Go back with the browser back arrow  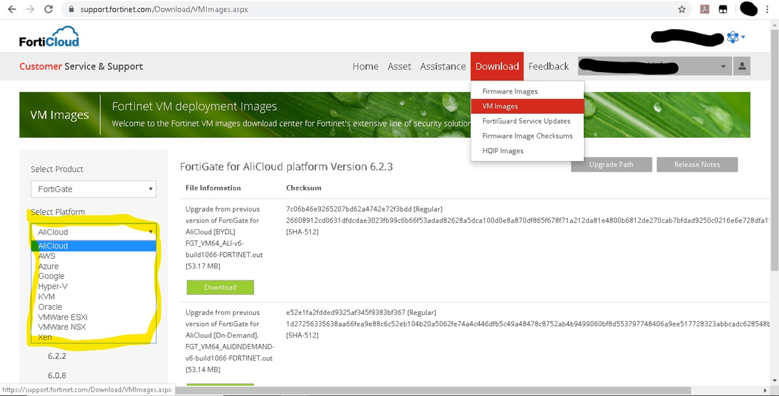click(12, 9)
